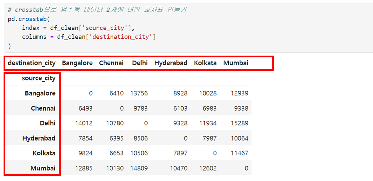The width and height of the screenshot is (373, 181).
Task: Click cell value 10028
Action: point(208,93)
